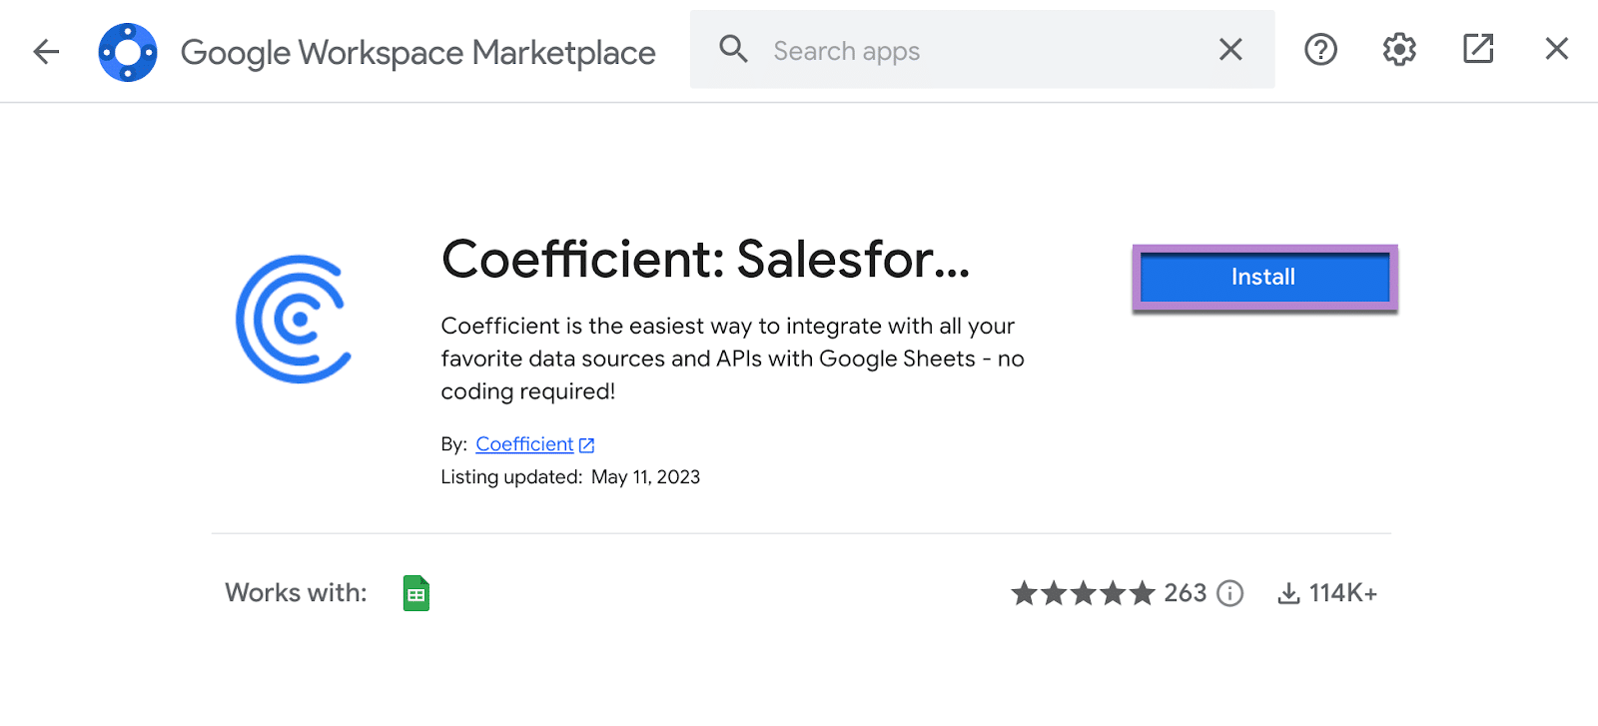Open the Help question mark icon

1320,49
